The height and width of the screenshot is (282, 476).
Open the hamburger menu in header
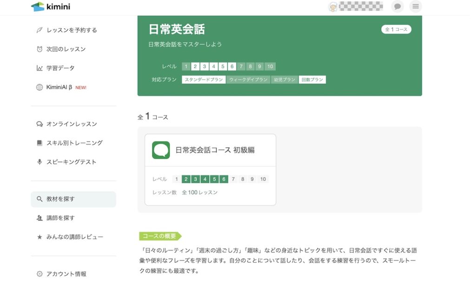tap(416, 6)
